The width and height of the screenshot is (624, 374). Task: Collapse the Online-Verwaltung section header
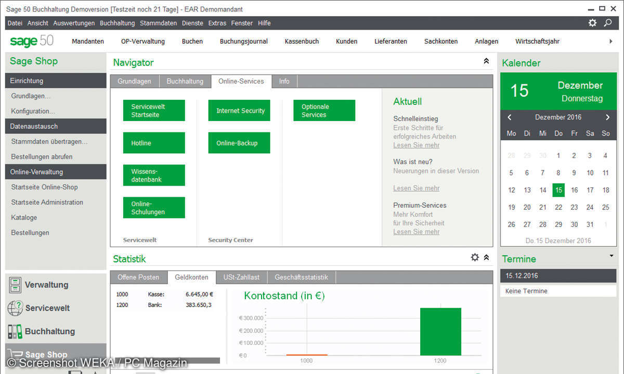coord(56,172)
